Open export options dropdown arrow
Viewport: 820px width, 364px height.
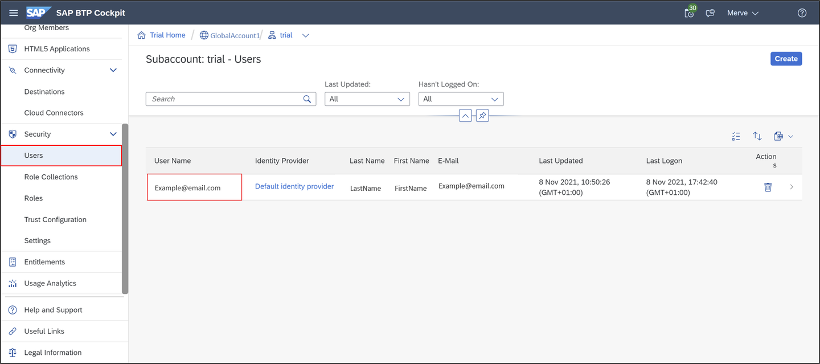[790, 136]
